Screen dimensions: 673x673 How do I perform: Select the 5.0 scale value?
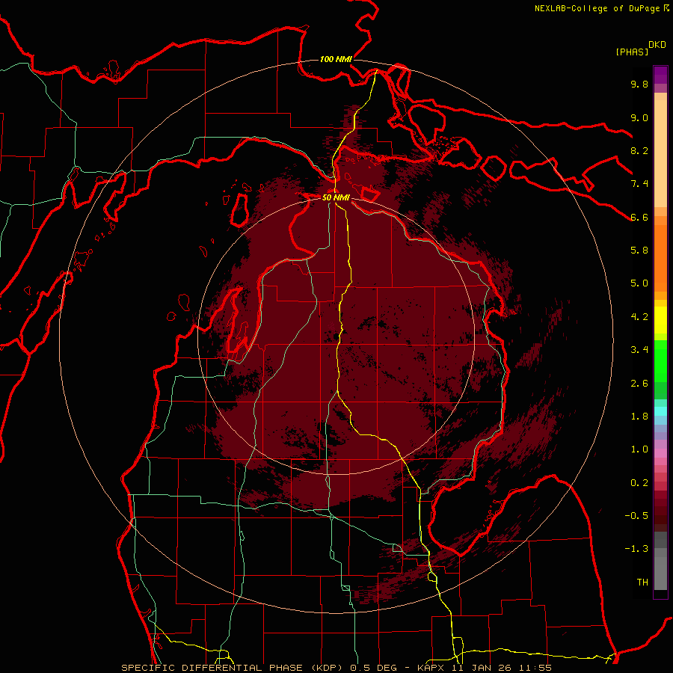(x=639, y=283)
